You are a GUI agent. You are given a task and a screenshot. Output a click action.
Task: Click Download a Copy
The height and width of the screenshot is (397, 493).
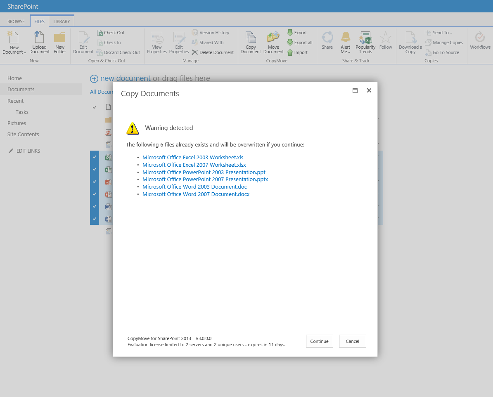click(x=410, y=43)
